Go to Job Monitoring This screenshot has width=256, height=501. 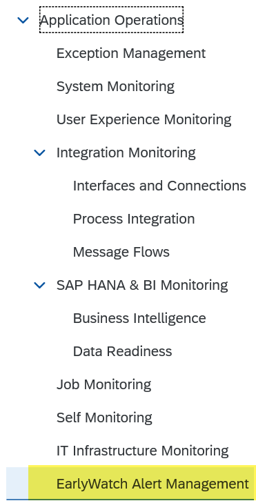pos(104,384)
